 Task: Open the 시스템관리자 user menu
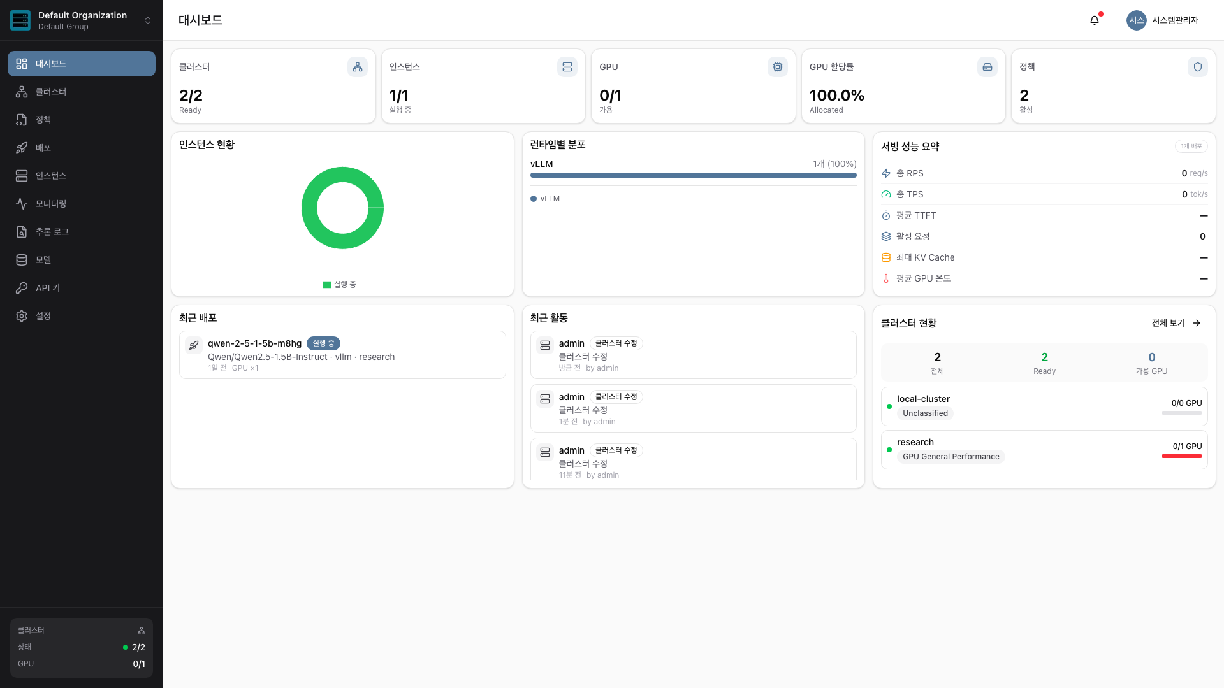1163,20
